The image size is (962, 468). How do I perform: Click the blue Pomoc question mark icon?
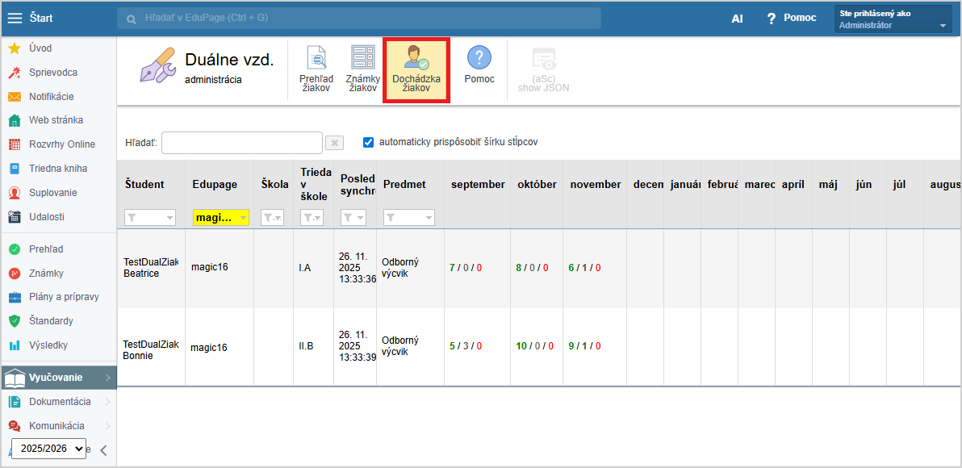coord(479,58)
